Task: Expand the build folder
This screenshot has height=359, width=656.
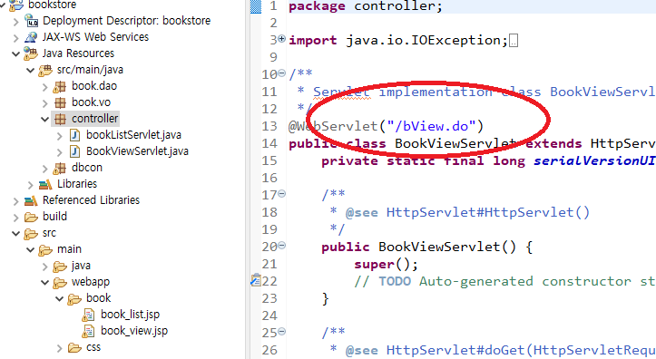Action: 16,218
